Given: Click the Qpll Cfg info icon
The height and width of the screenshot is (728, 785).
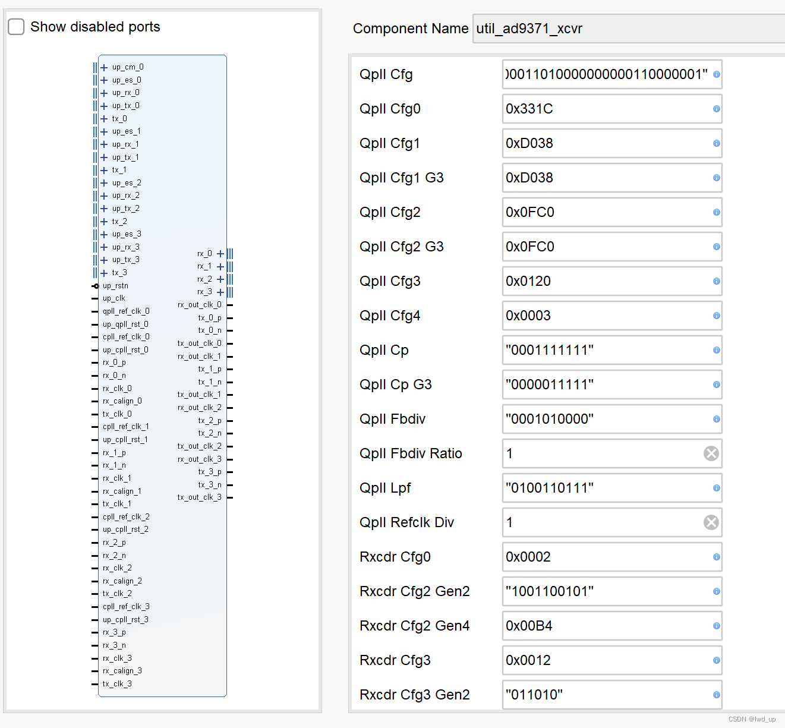Looking at the screenshot, I should coord(717,74).
